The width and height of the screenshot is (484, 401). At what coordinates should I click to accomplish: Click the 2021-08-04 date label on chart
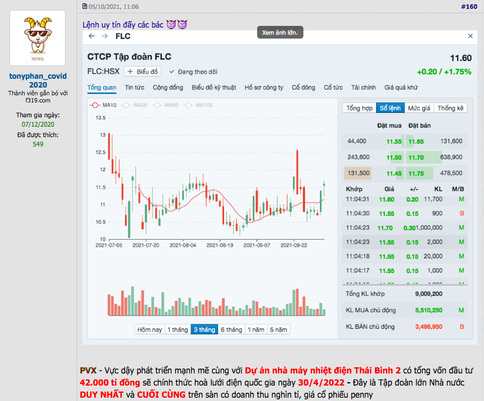(183, 245)
